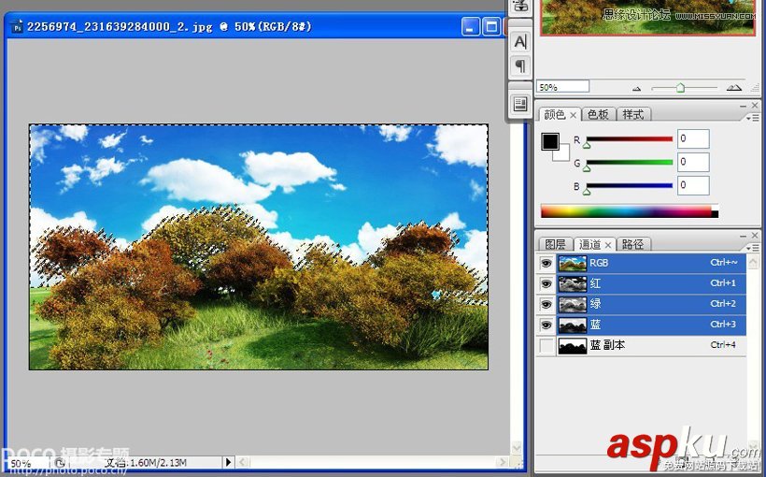Viewport: 766px width, 477px height.
Task: Click the 红 channel thumbnail
Action: [x=573, y=283]
